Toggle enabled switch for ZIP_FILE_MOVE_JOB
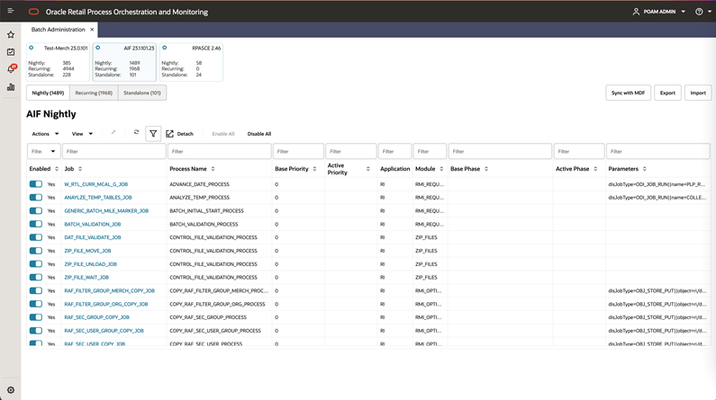 point(36,251)
